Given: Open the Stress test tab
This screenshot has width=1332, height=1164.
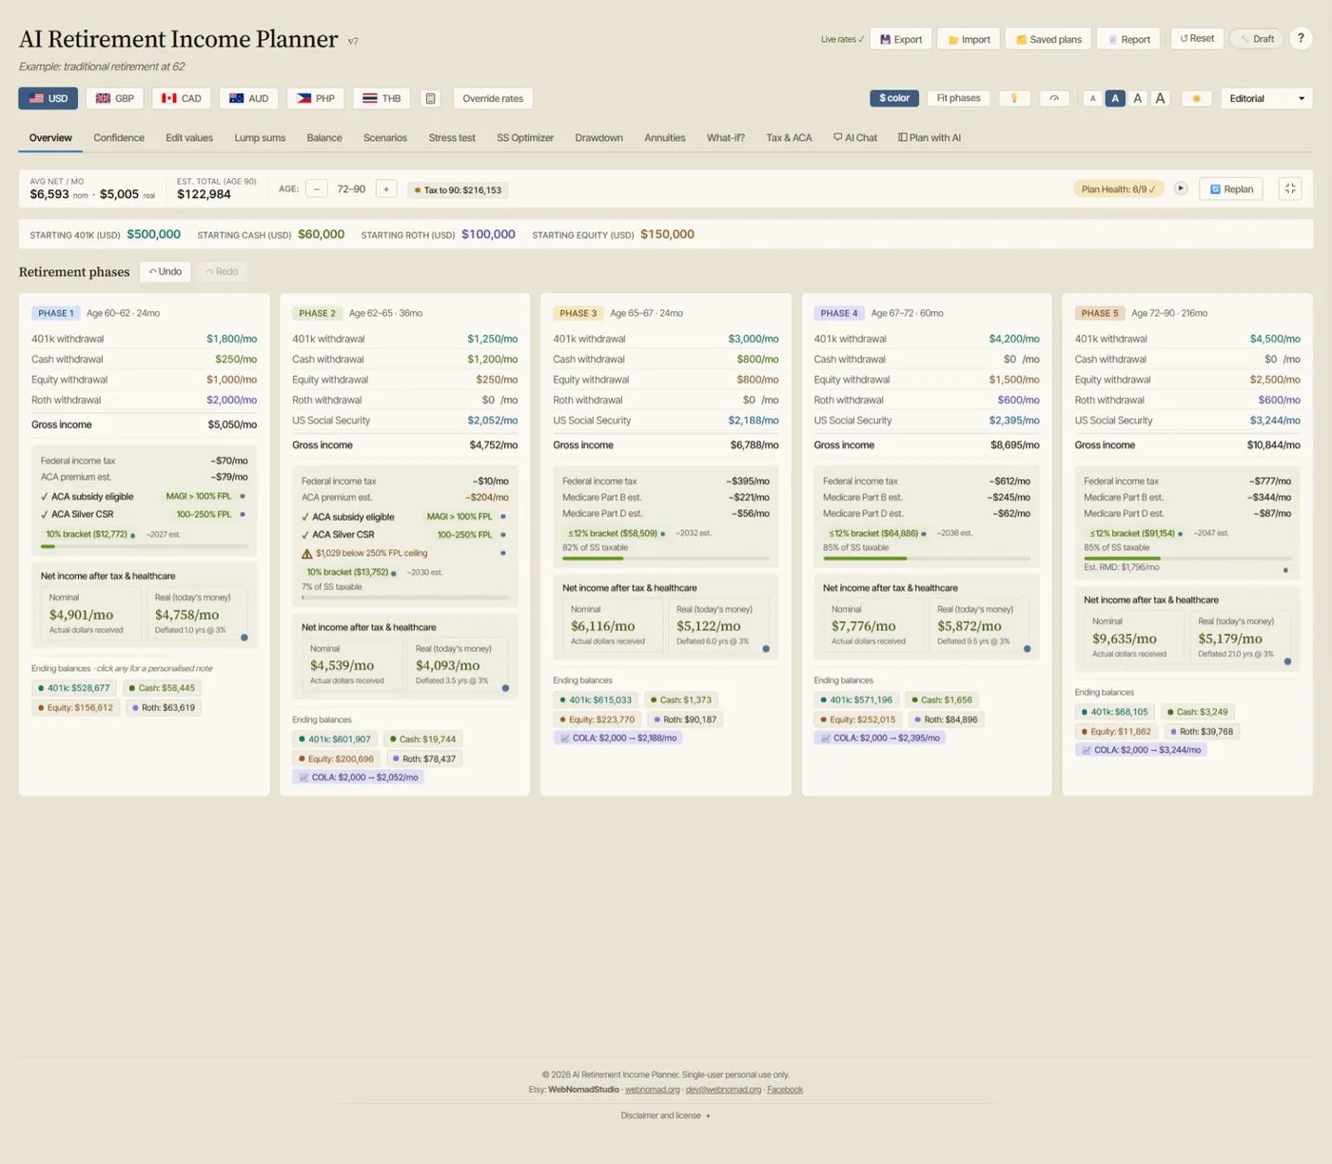Looking at the screenshot, I should (452, 138).
